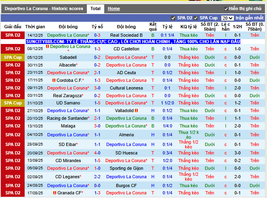
Task: Open Almeria team link
Action: pyautogui.click(x=126, y=135)
